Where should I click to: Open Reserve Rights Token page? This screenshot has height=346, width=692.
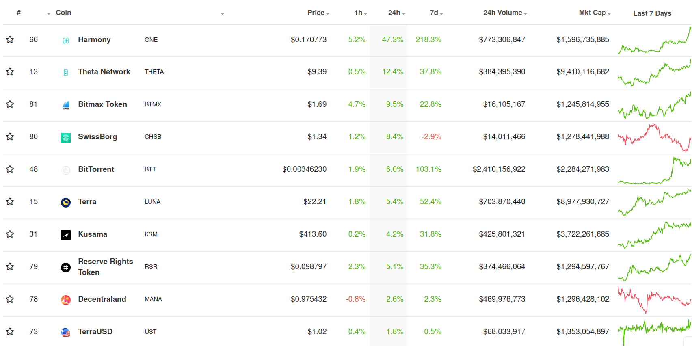pos(106,267)
